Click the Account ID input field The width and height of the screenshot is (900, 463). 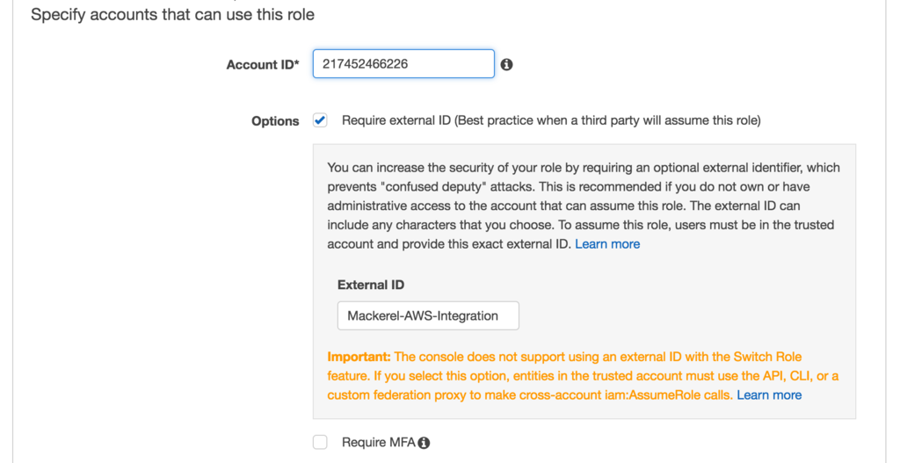click(x=403, y=64)
